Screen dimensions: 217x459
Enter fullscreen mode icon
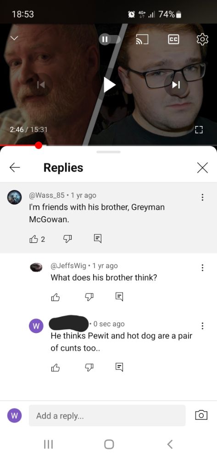click(x=198, y=130)
